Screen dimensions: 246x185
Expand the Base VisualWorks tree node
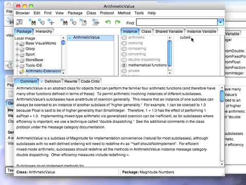point(17,44)
